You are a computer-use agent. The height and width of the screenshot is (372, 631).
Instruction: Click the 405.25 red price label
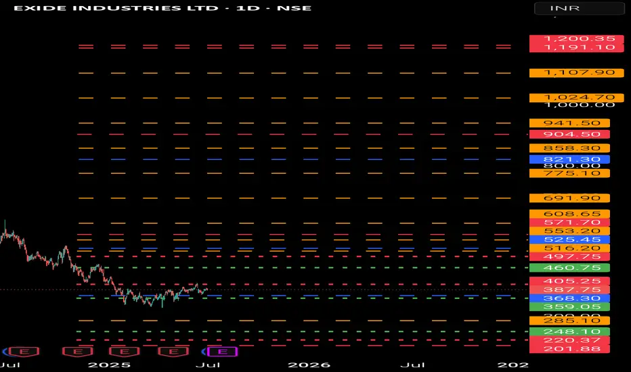pos(569,281)
